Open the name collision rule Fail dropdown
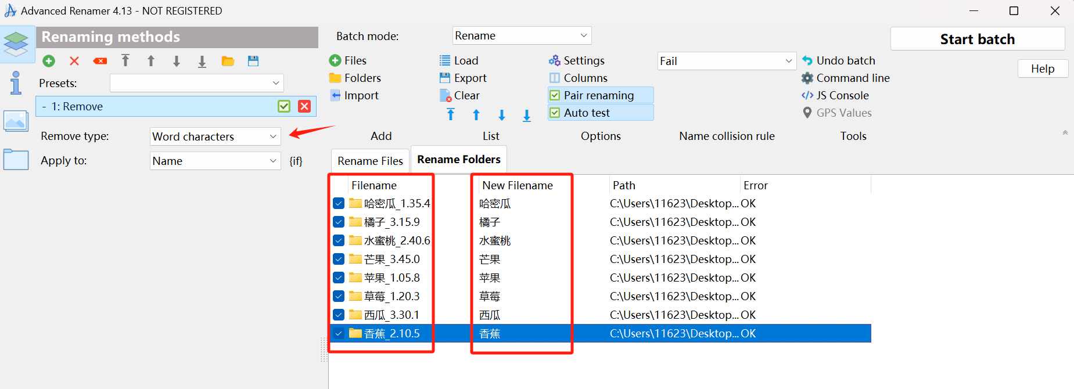The height and width of the screenshot is (389, 1074). click(727, 61)
